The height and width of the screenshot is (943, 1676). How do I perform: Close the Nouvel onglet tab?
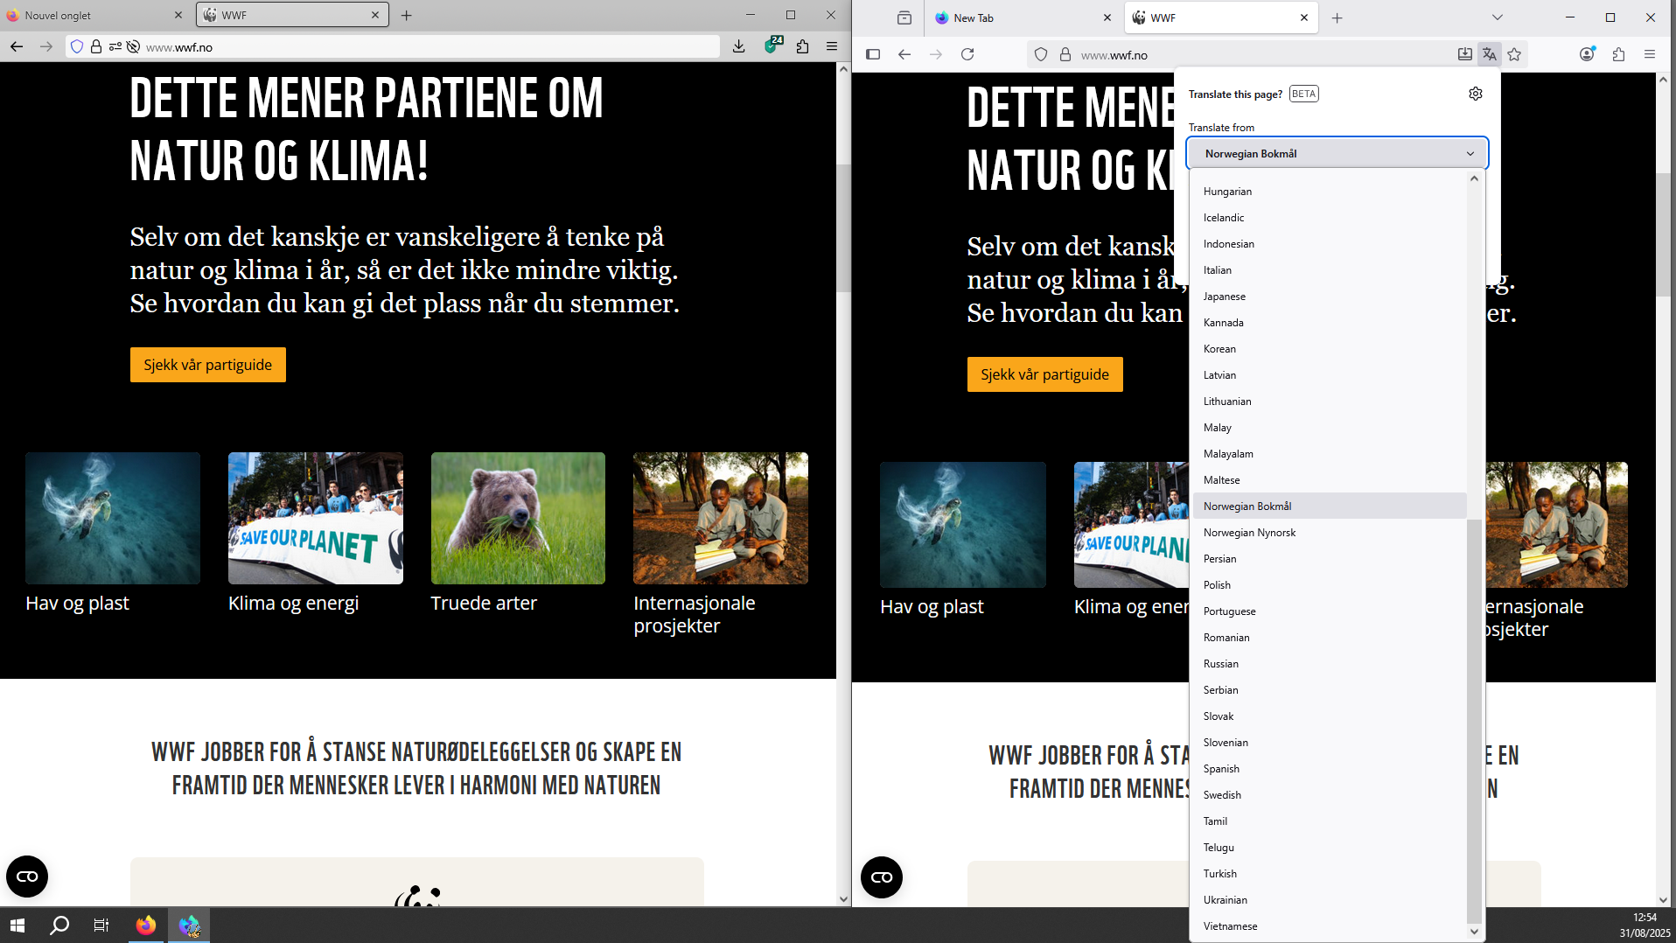[178, 15]
